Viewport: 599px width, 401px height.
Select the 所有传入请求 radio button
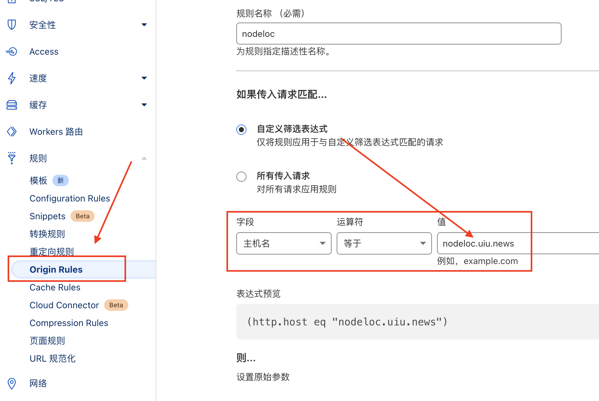click(x=241, y=177)
